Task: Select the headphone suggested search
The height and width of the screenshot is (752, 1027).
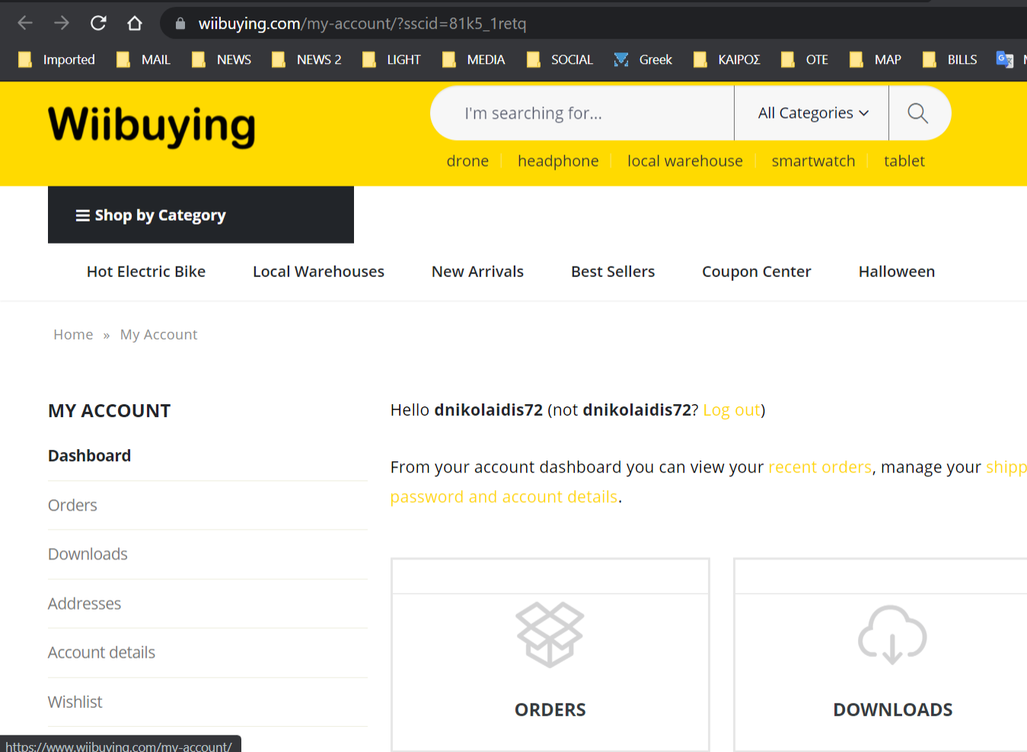Action: coord(558,161)
